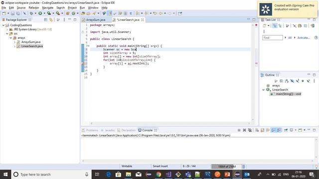Collapse the arrays package node
319x179 pixels.
11,38
